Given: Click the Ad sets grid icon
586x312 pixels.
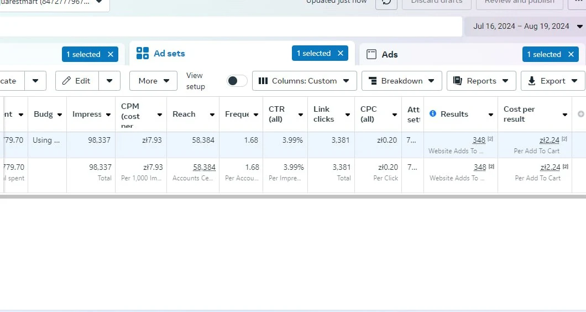Looking at the screenshot, I should [x=143, y=53].
